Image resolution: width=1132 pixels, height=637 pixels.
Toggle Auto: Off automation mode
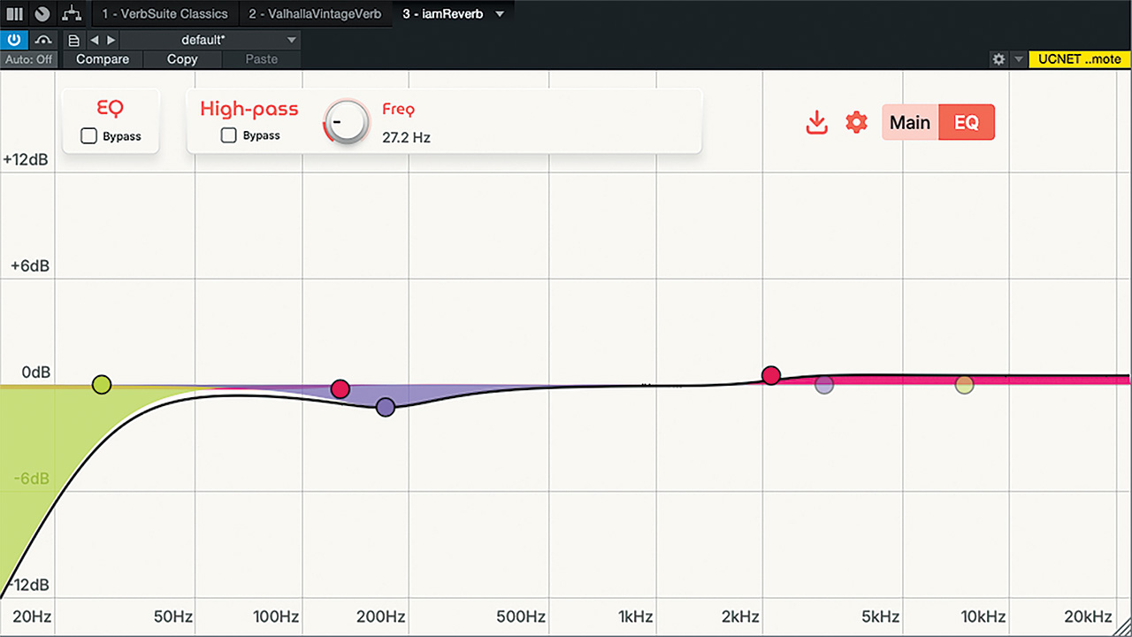click(x=29, y=59)
